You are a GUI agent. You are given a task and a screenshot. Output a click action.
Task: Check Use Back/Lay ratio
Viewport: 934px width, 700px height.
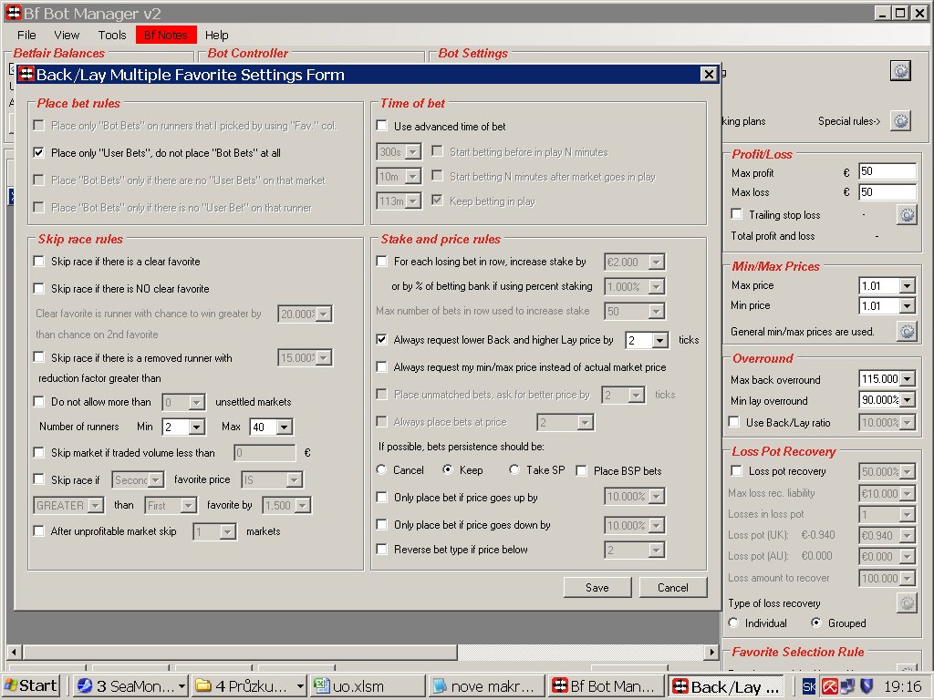[734, 422]
